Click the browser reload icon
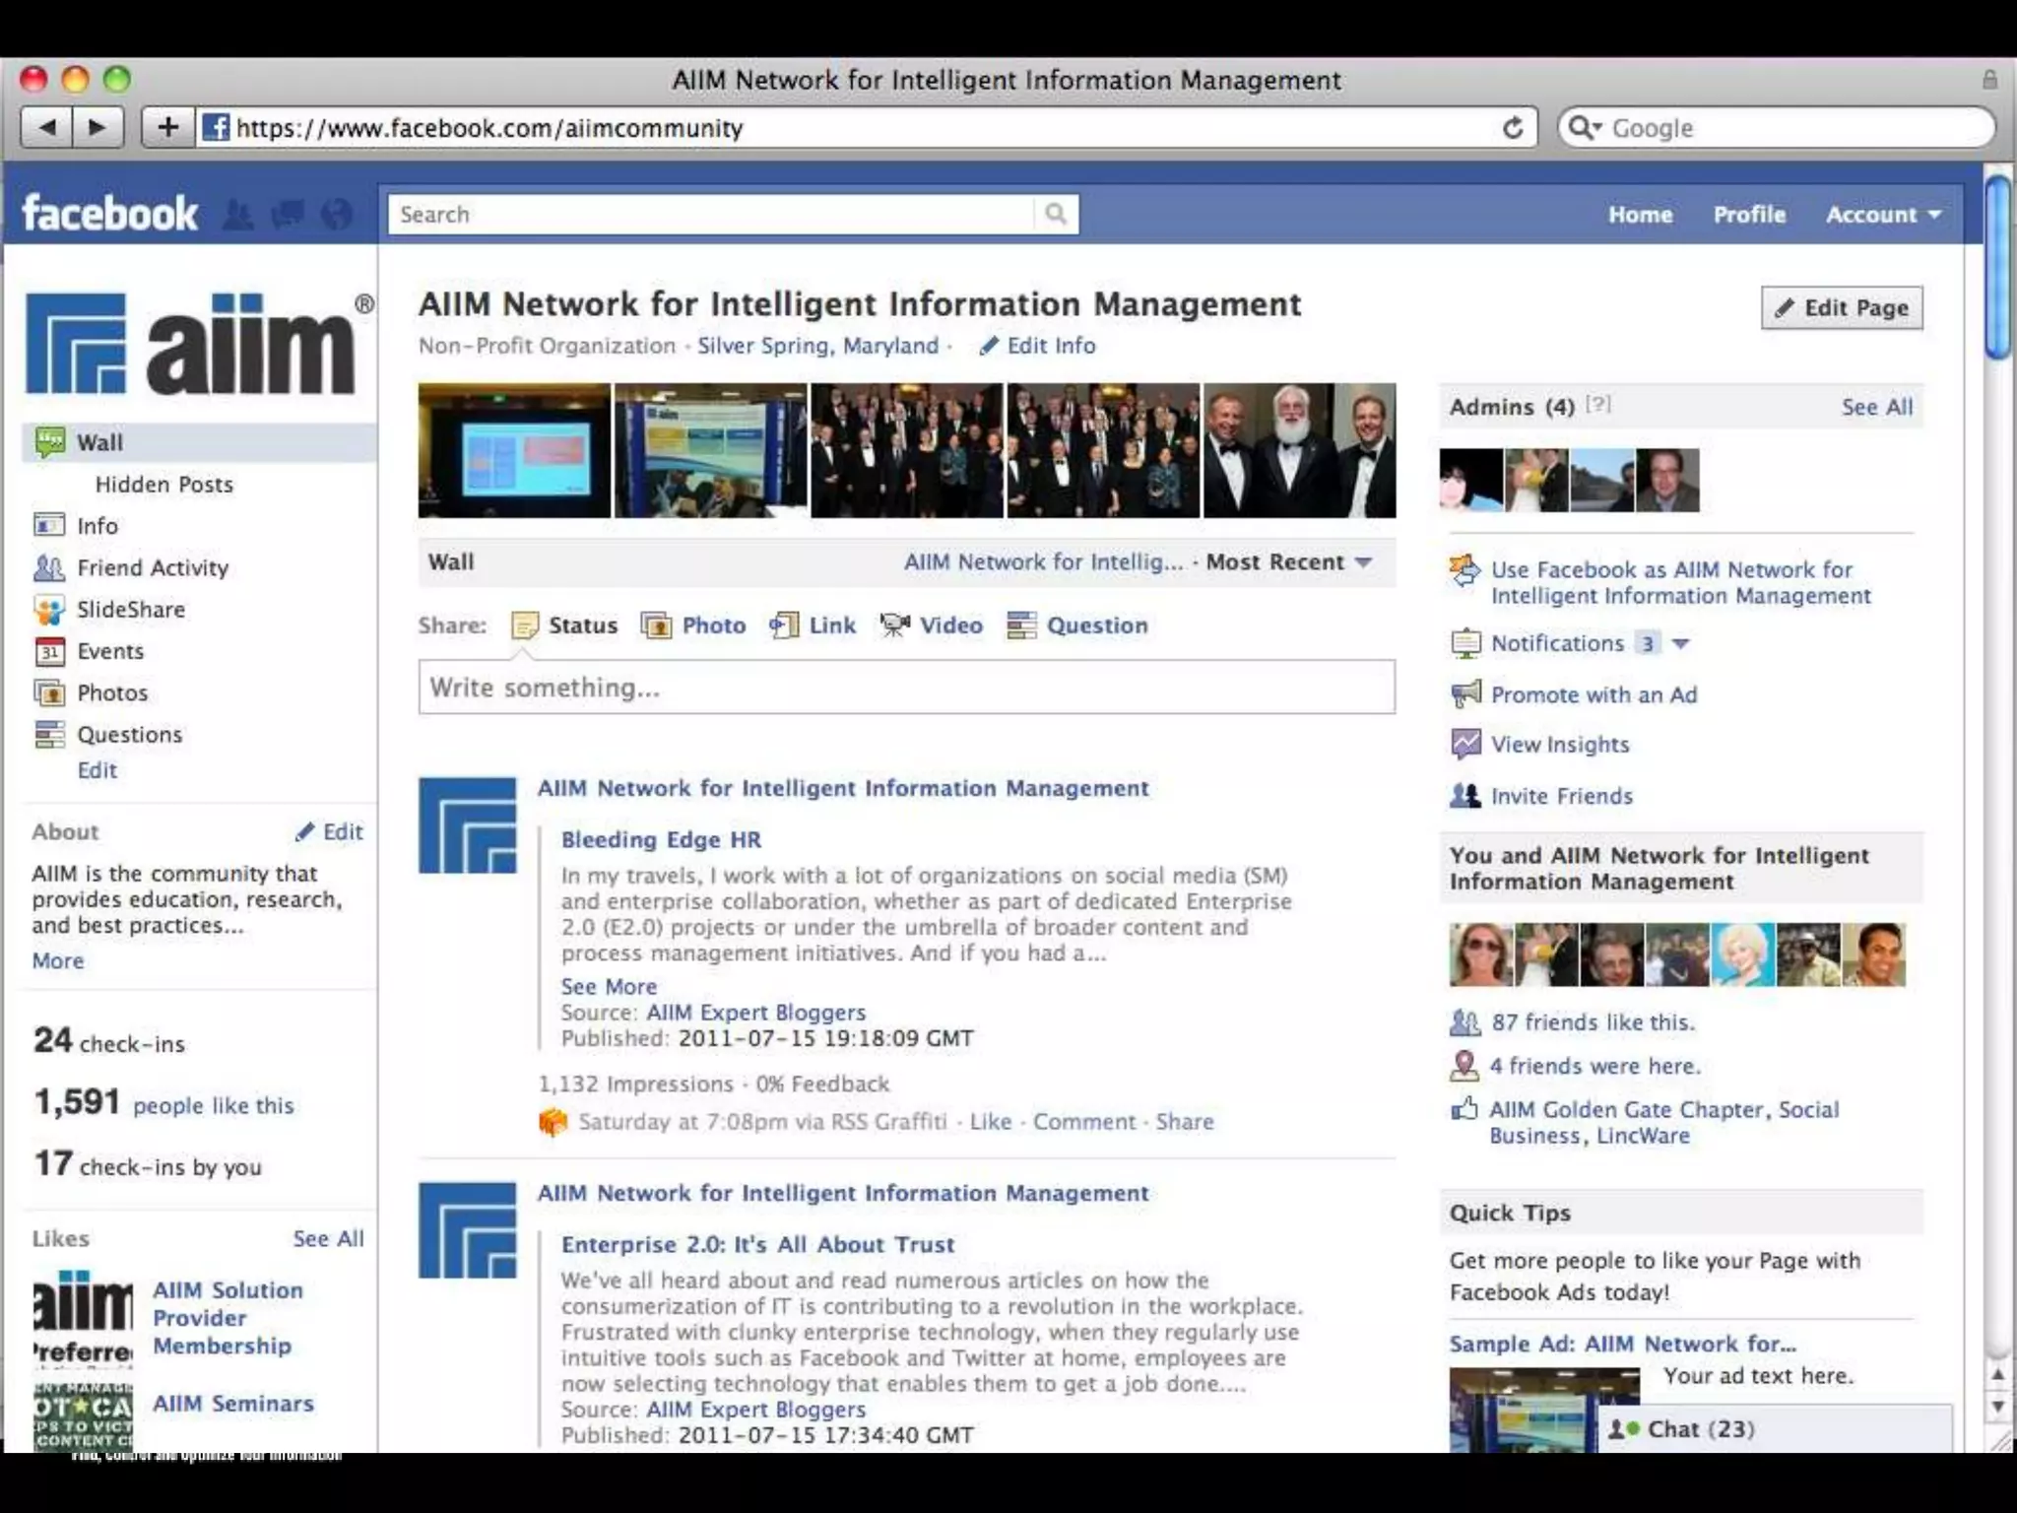 pyautogui.click(x=1513, y=128)
